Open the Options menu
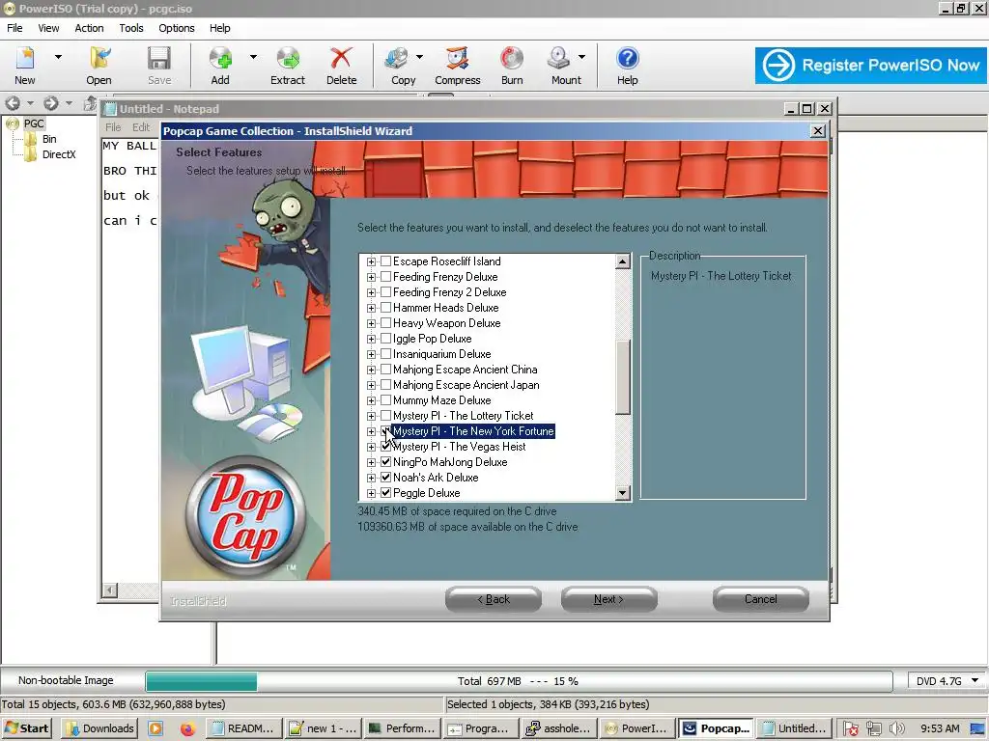 pyautogui.click(x=177, y=28)
